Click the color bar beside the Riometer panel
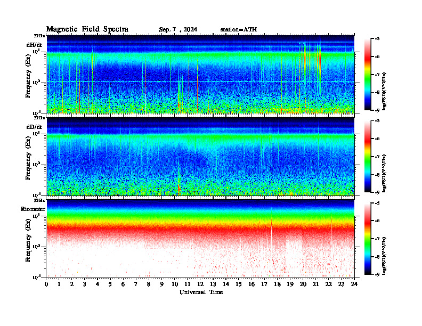The width and height of the screenshot is (422, 326). [367, 239]
